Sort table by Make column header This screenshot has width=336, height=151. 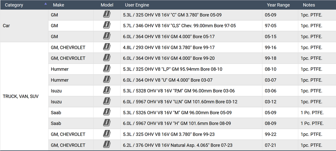58,5
